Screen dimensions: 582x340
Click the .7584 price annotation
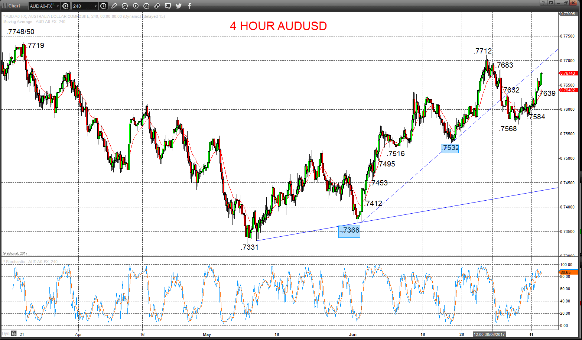point(536,117)
